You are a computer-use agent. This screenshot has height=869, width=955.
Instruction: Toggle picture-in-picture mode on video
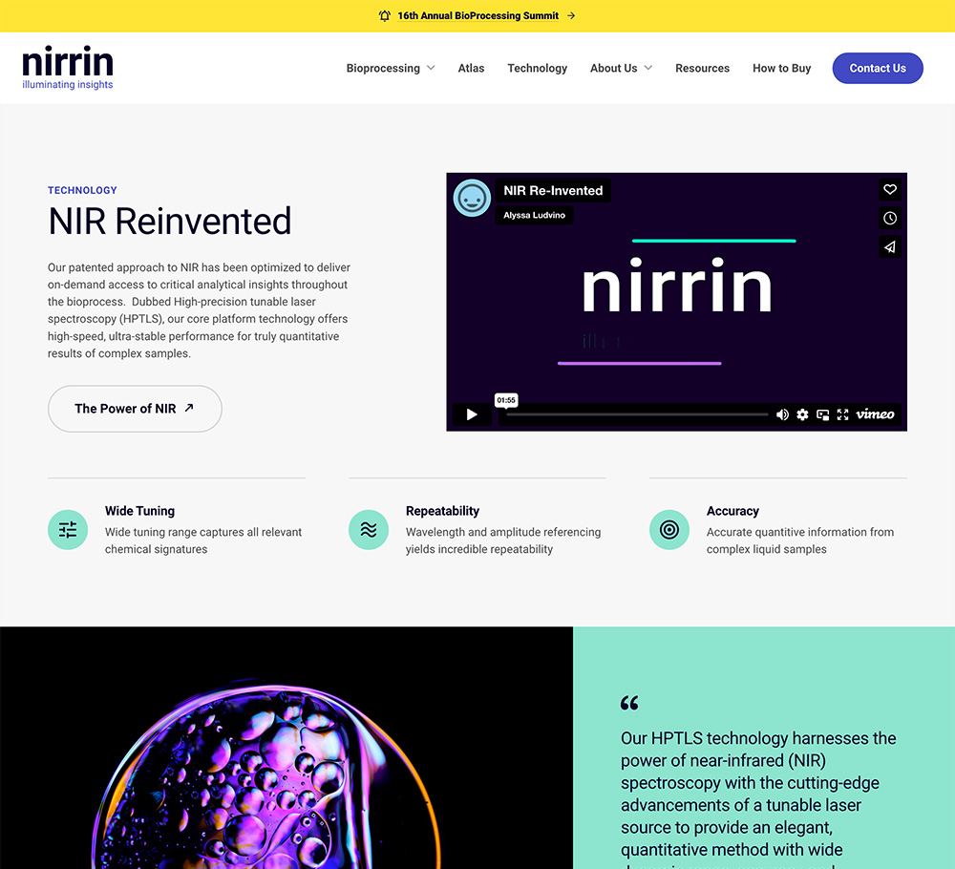click(x=822, y=414)
